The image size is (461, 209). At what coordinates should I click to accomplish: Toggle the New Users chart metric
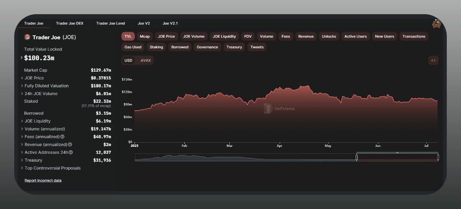pyautogui.click(x=385, y=36)
